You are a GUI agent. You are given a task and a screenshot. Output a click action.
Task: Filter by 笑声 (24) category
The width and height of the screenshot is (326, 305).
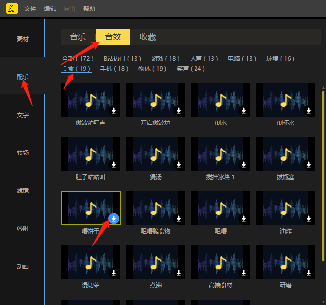point(191,69)
